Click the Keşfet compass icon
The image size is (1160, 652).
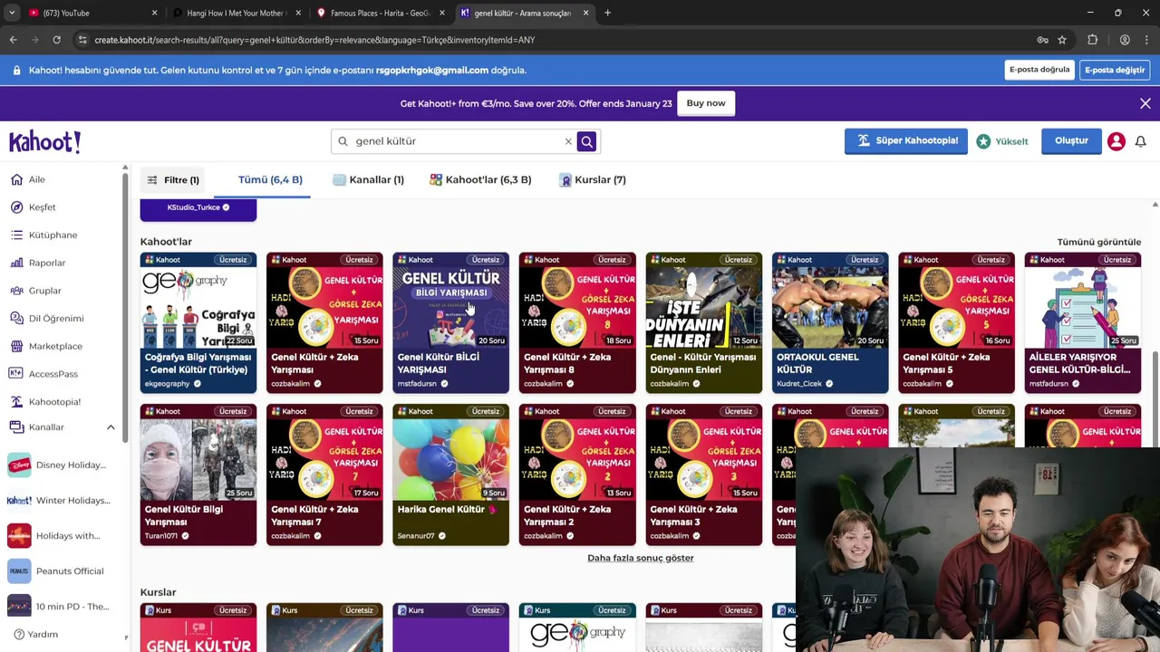(x=16, y=207)
